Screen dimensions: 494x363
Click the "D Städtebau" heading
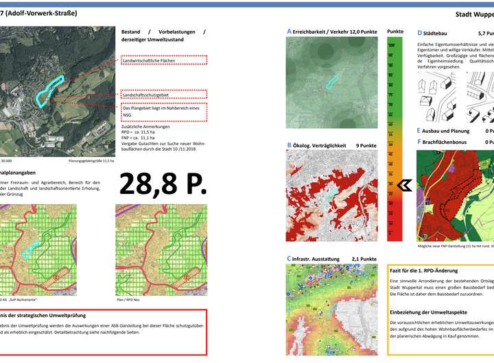(432, 33)
